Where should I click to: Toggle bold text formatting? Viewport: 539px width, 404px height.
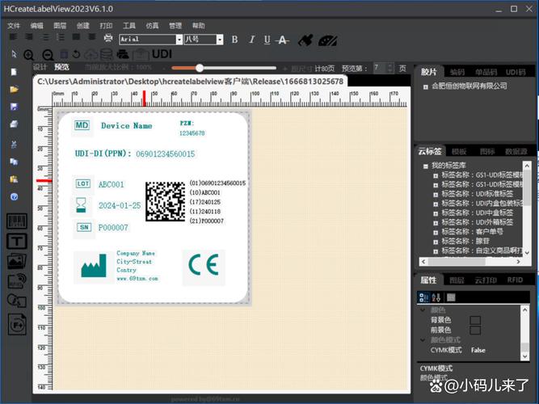tap(235, 40)
